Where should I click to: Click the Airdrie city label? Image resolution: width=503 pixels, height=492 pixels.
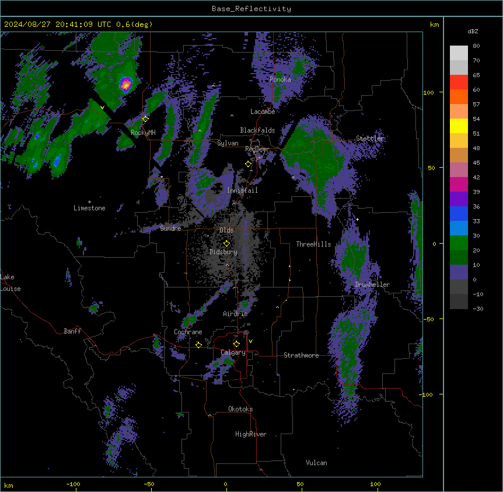(236, 314)
